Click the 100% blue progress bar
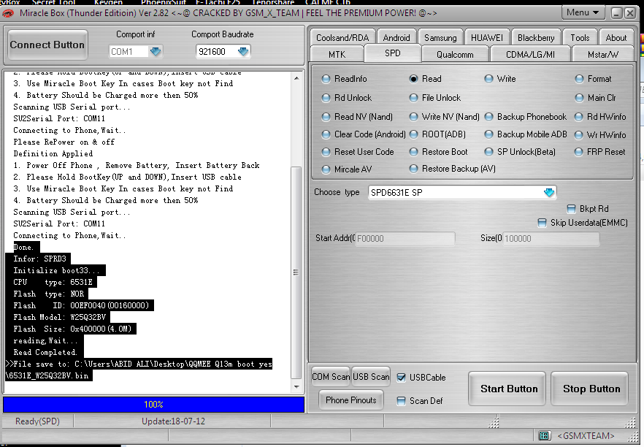Image resolution: width=644 pixels, height=447 pixels. tap(153, 405)
